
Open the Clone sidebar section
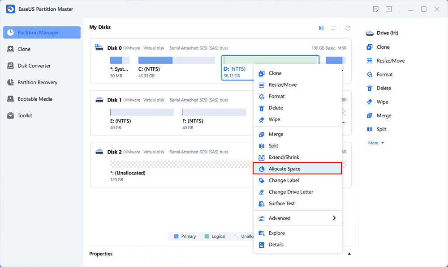[24, 49]
